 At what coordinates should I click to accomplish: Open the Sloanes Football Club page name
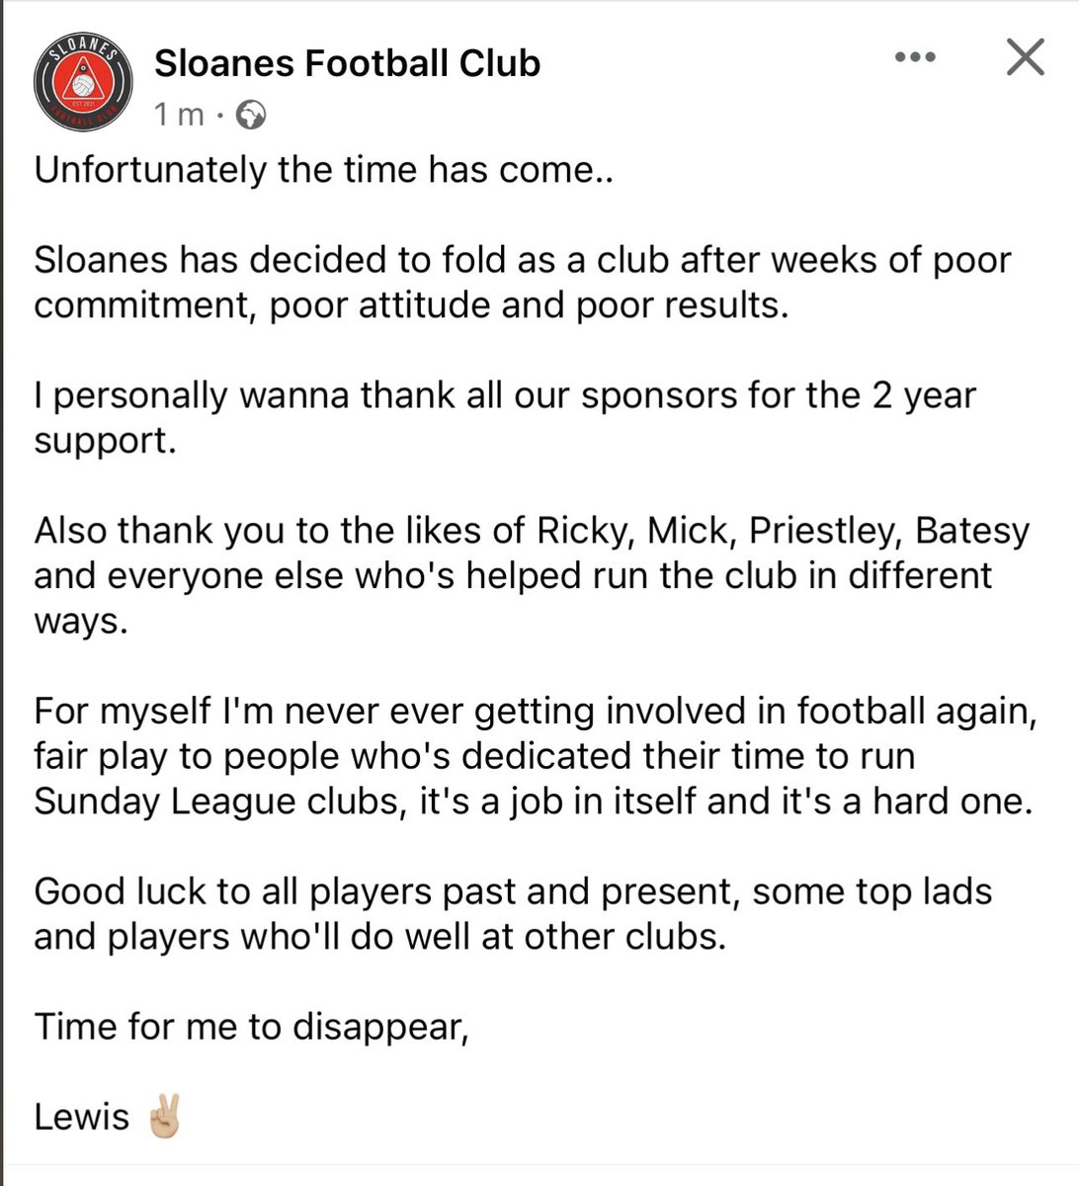tap(348, 63)
